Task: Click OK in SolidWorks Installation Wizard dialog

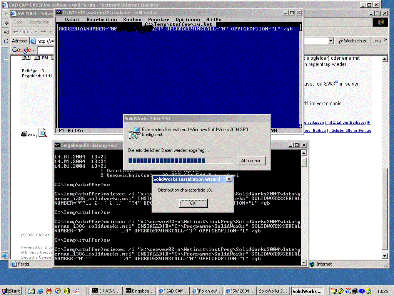Action: pos(193,203)
